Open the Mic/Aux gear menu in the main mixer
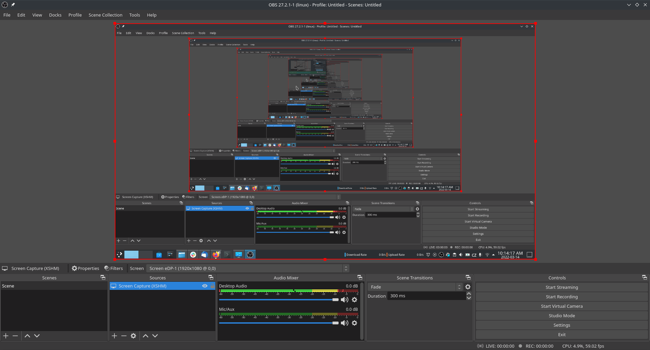650x350 pixels. point(354,323)
